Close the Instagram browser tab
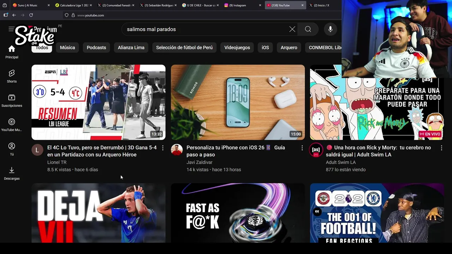This screenshot has width=452, height=254. 260,5
